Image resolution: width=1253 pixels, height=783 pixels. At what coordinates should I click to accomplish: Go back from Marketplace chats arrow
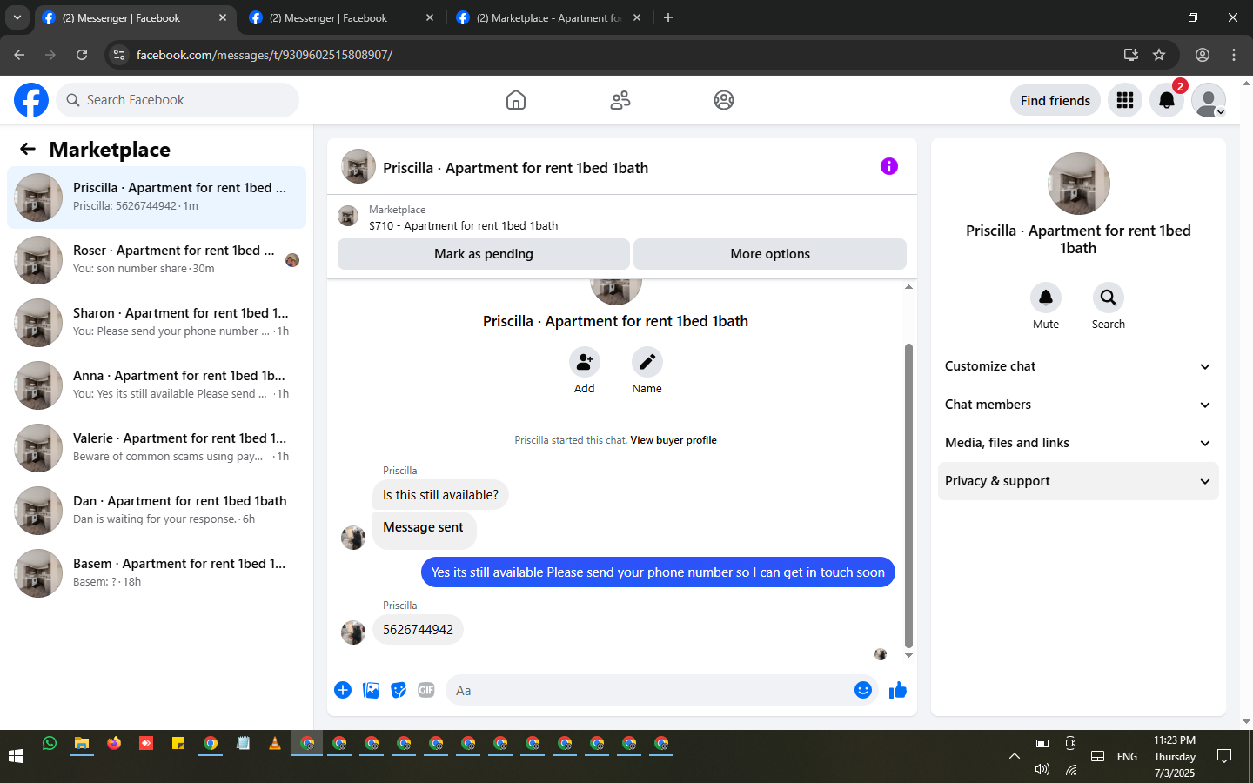pyautogui.click(x=28, y=149)
